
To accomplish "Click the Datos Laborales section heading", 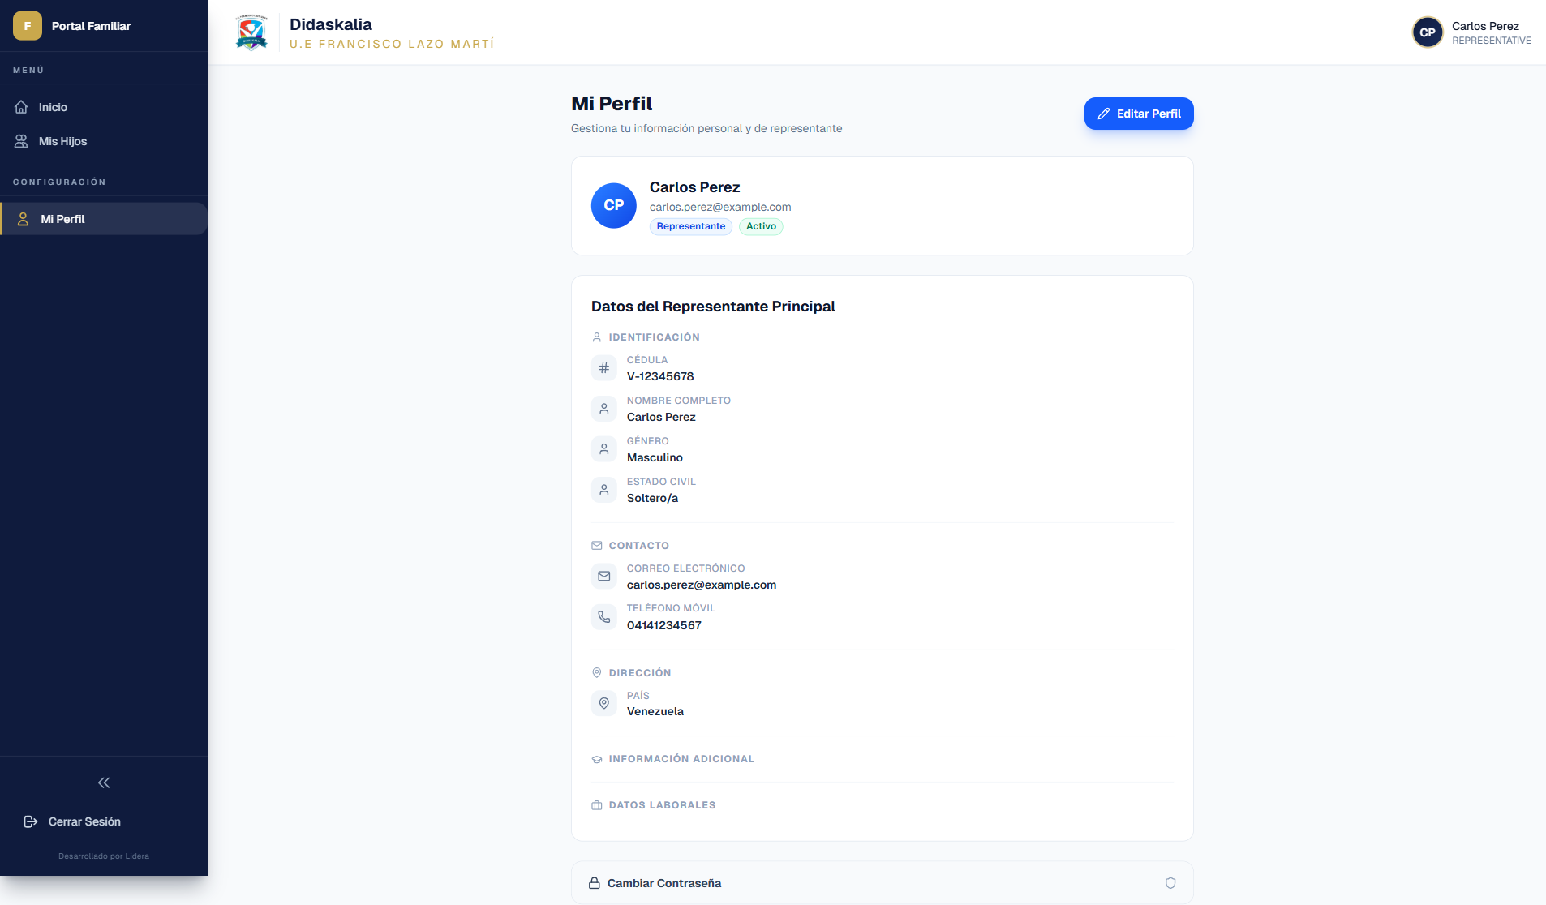I will pyautogui.click(x=662, y=805).
